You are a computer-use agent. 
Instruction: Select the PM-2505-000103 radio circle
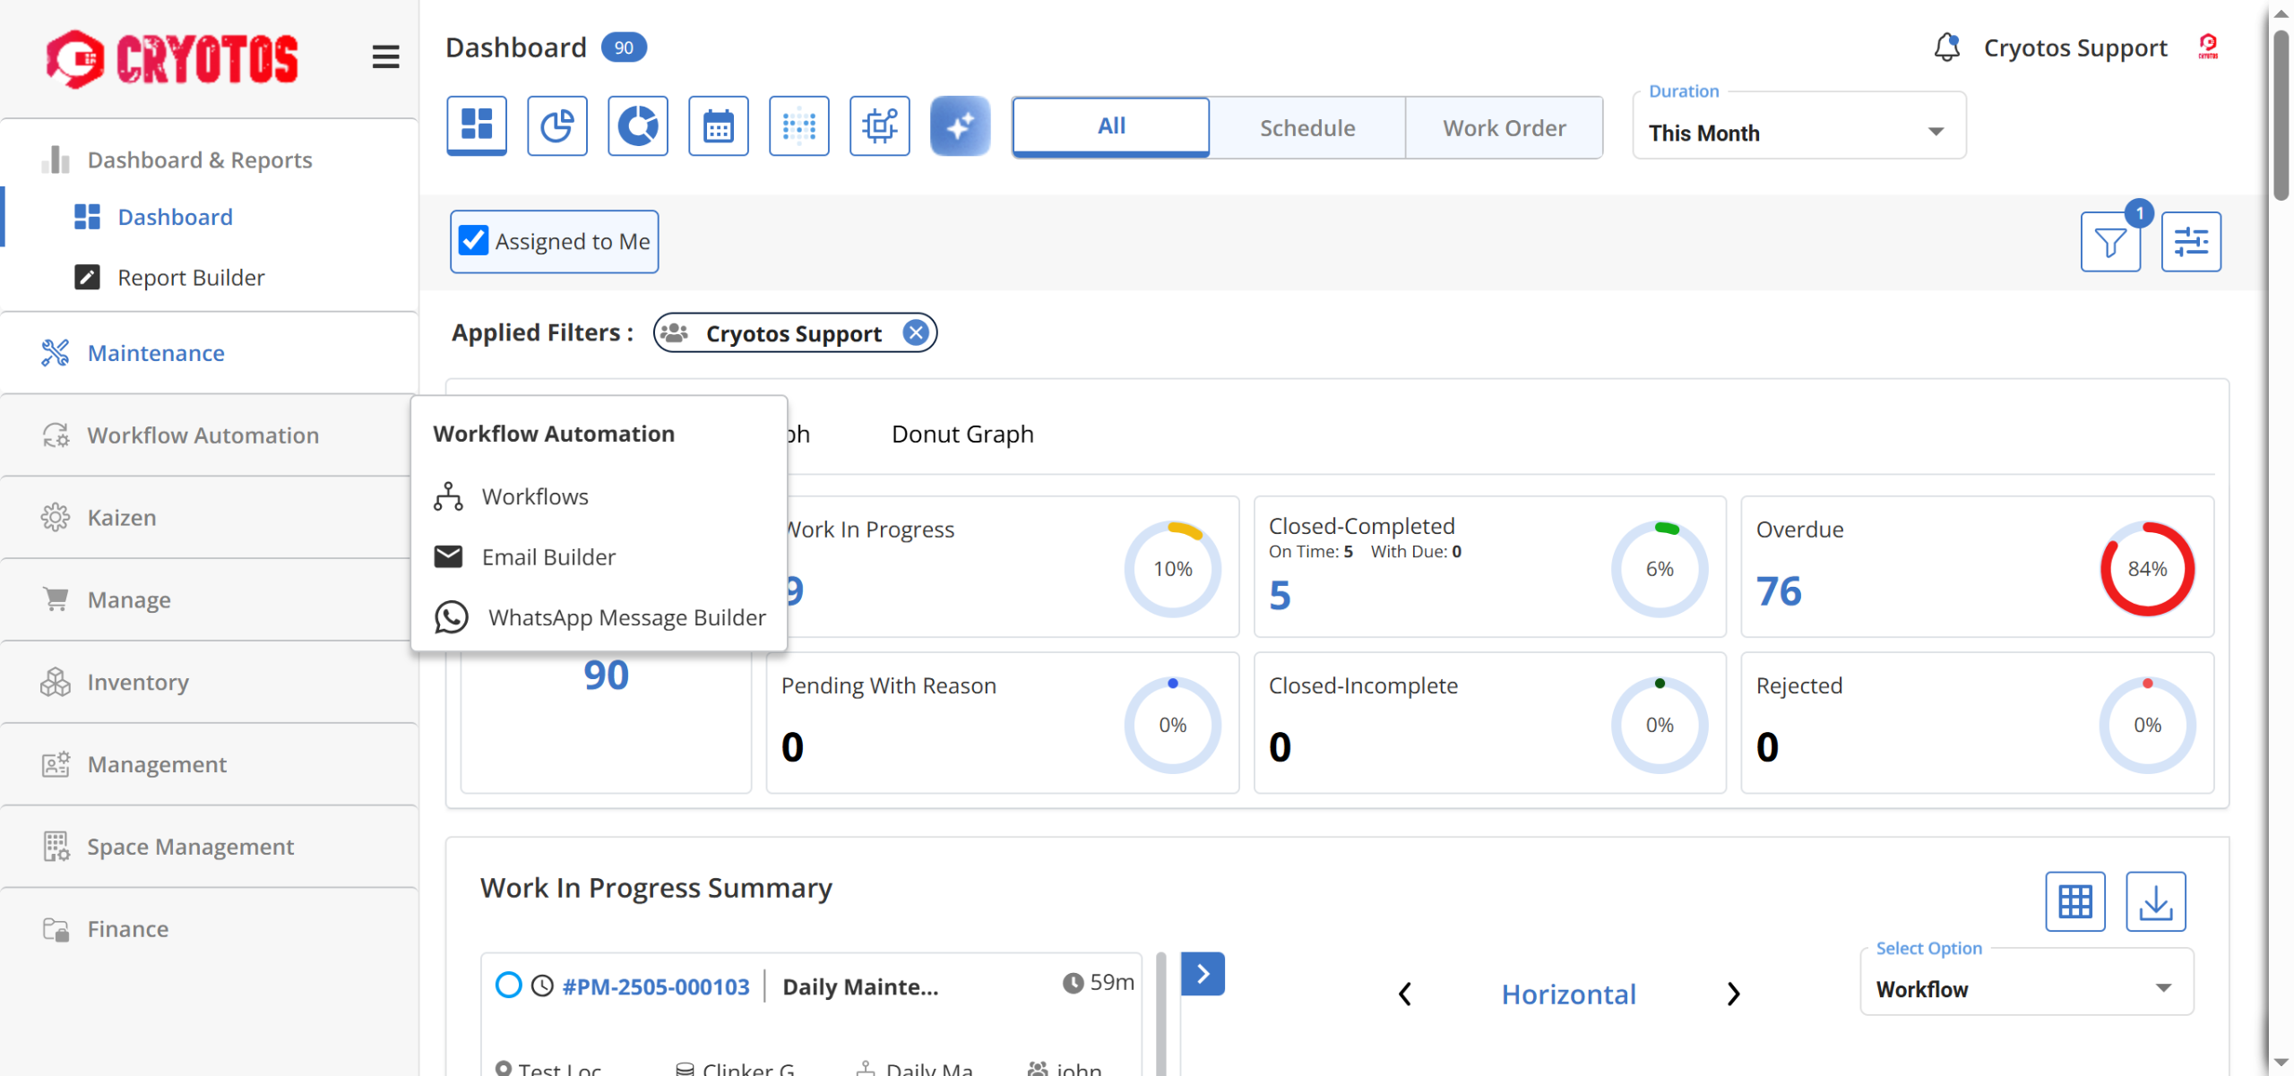click(508, 986)
